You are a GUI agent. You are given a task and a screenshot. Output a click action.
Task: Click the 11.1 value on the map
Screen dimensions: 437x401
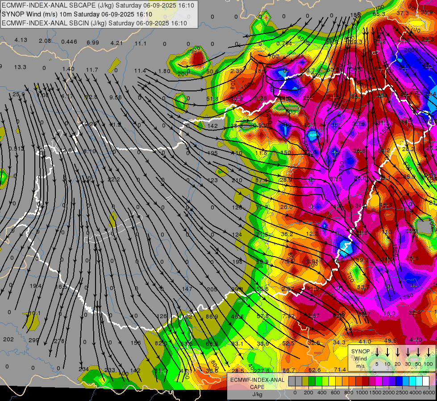(141, 43)
